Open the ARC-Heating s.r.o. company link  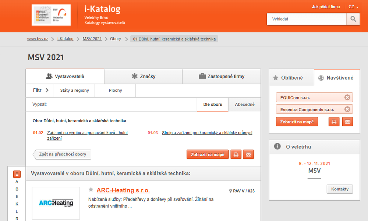[123, 190]
